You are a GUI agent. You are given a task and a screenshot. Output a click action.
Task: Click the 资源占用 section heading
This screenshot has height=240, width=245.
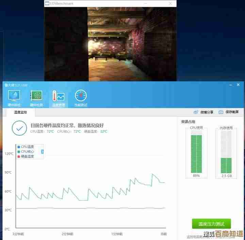click(x=188, y=122)
